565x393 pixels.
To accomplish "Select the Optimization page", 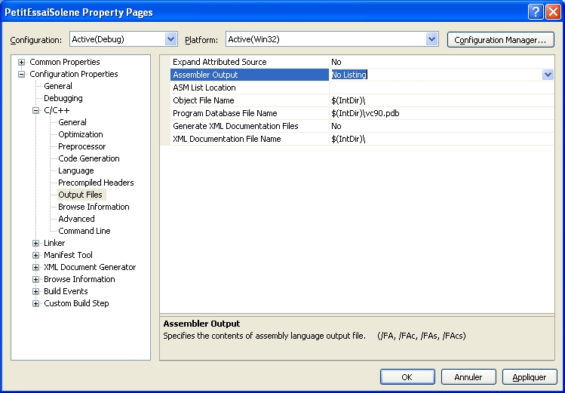I will coord(81,134).
